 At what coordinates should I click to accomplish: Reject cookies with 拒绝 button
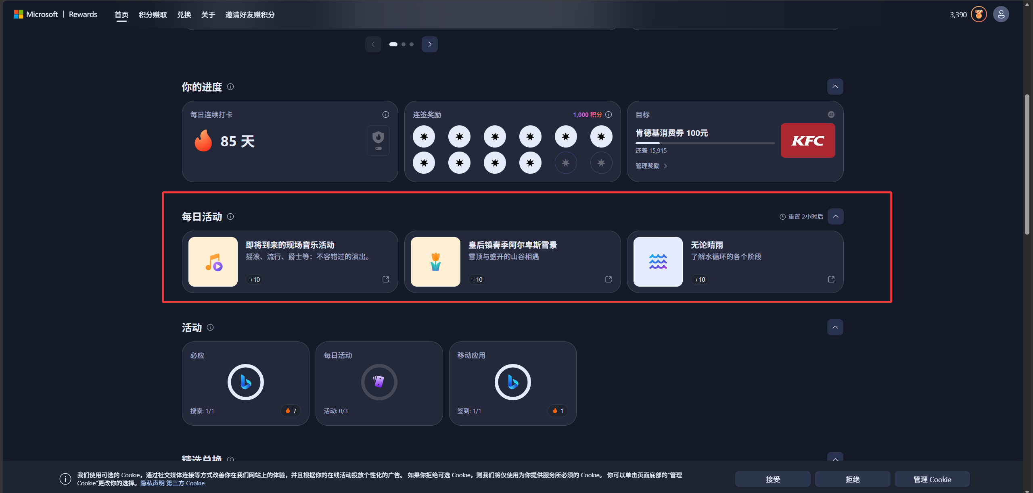click(x=853, y=479)
